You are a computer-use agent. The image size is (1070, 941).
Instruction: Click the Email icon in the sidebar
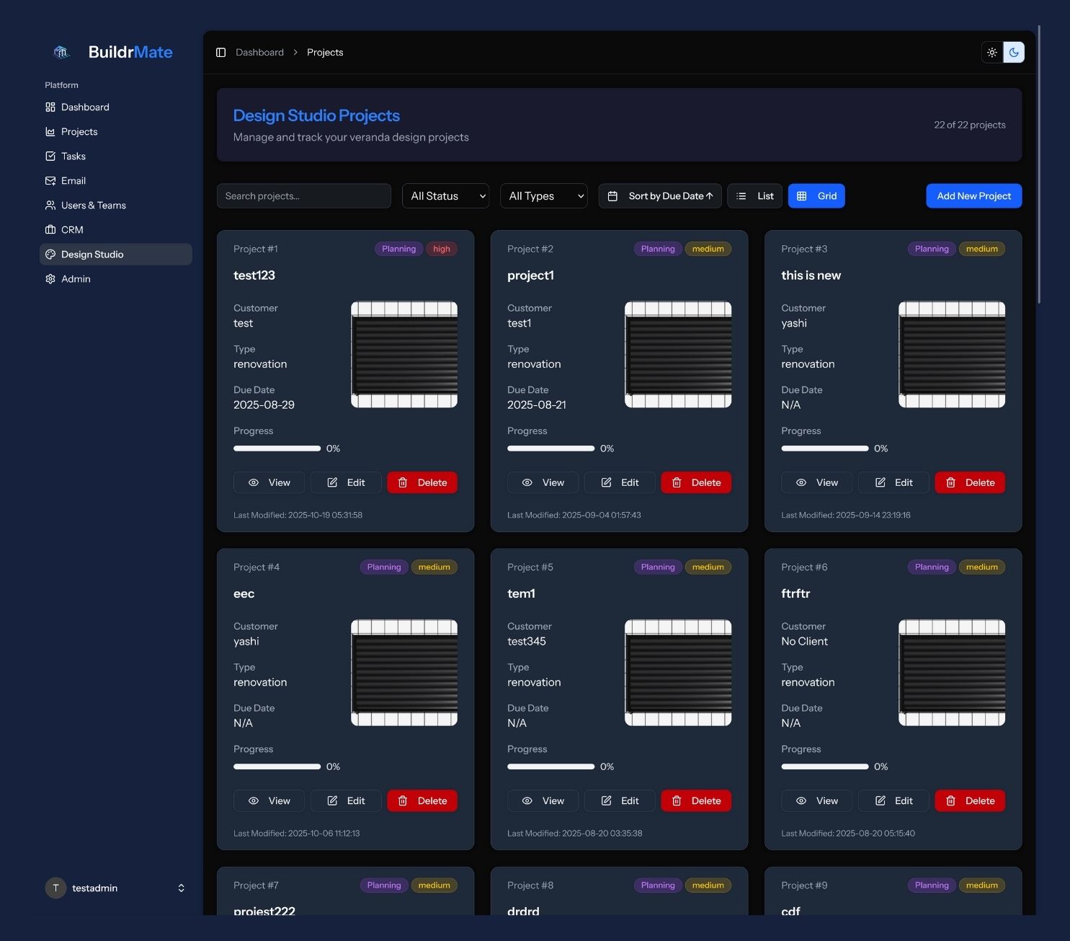50,180
